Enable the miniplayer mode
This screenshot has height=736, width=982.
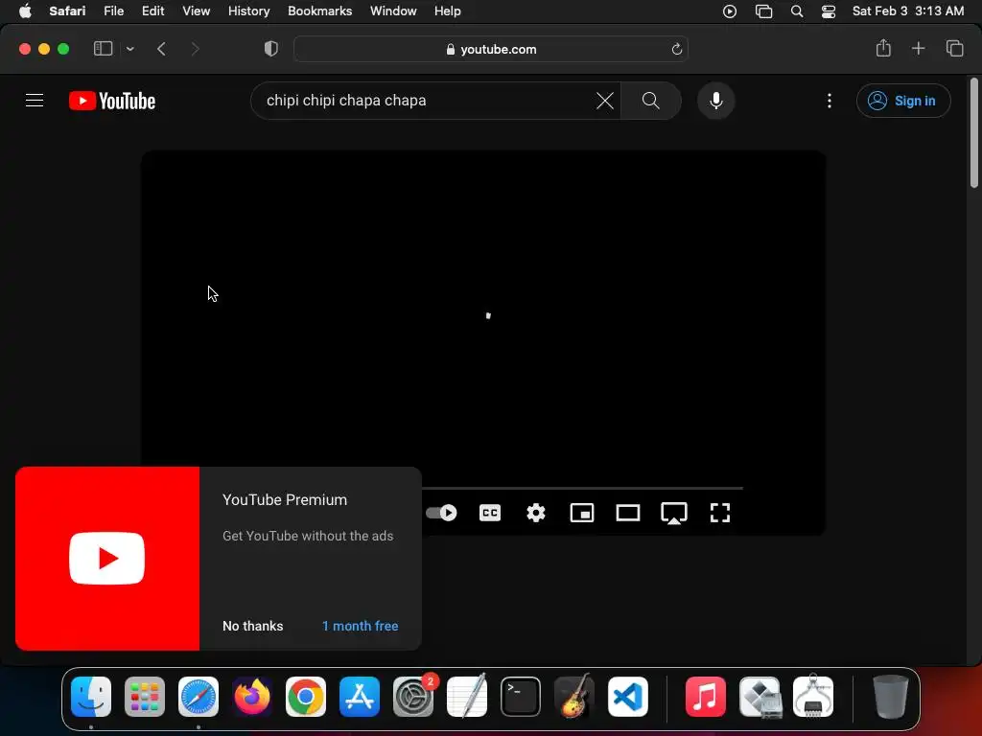click(x=582, y=513)
